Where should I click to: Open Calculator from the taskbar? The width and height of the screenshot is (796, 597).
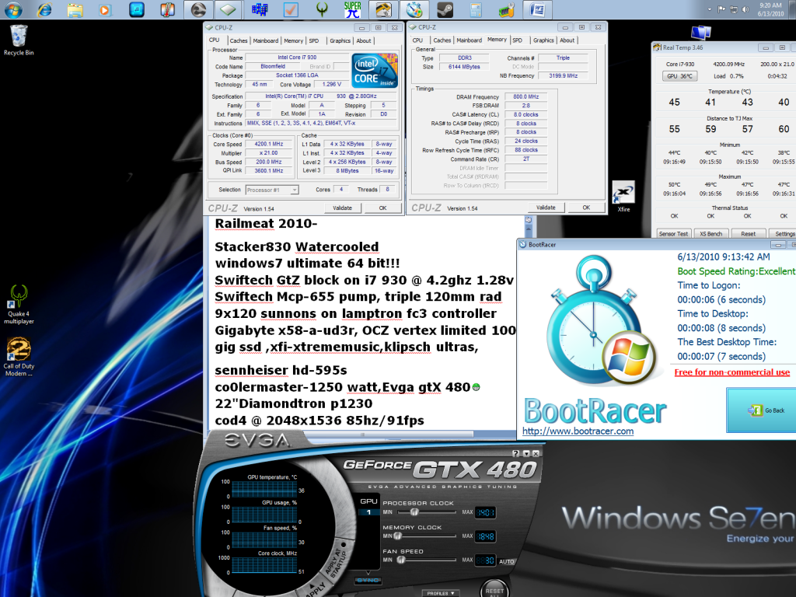tap(476, 9)
